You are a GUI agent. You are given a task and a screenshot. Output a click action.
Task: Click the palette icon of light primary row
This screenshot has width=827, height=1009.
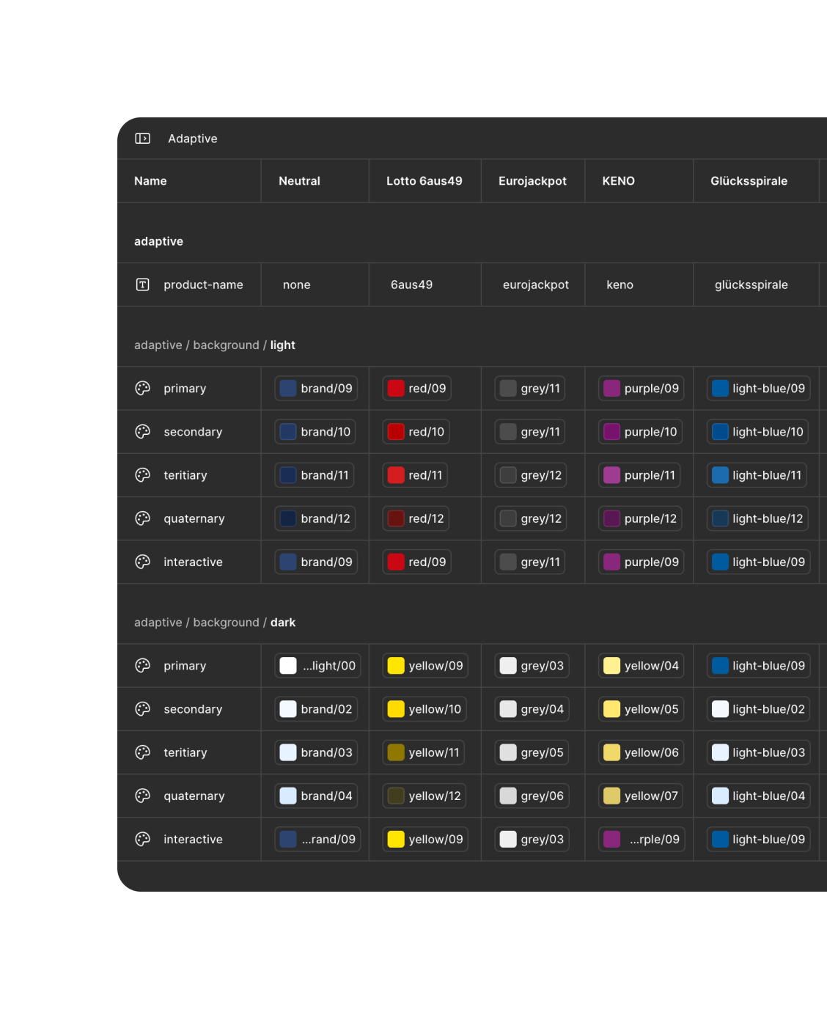[143, 388]
